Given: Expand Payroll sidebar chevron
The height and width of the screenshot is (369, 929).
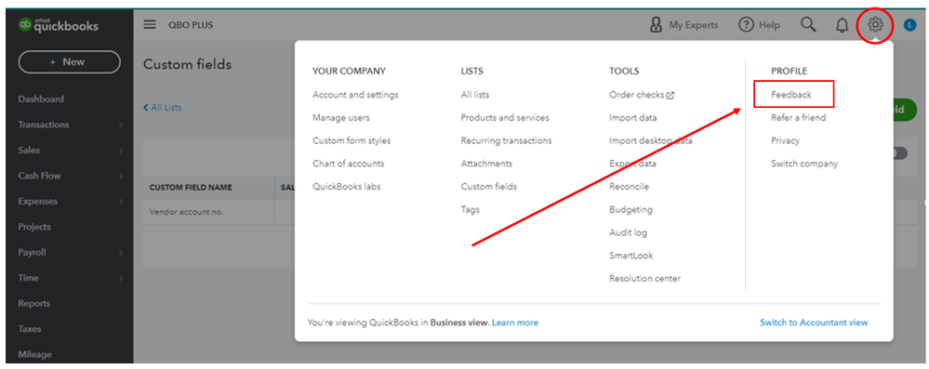Looking at the screenshot, I should pos(121,252).
